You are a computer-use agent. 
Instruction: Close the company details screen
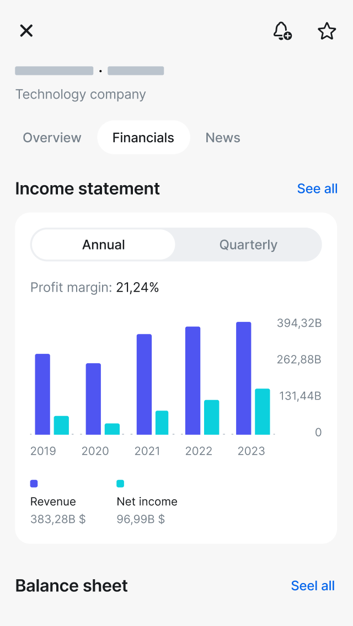tap(26, 31)
